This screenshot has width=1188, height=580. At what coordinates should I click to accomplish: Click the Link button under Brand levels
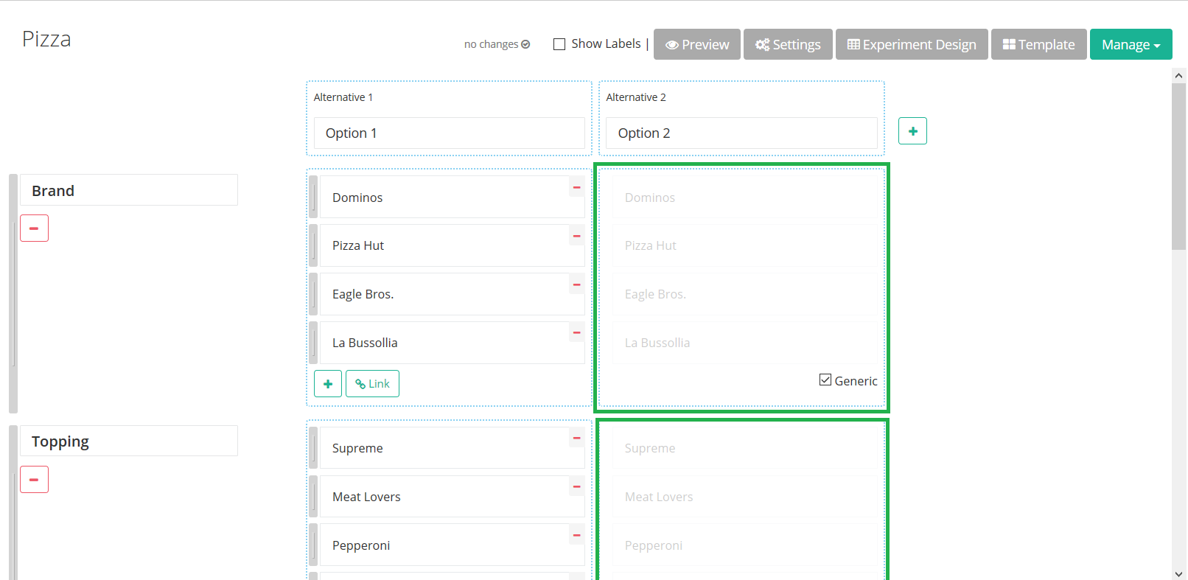[372, 384]
